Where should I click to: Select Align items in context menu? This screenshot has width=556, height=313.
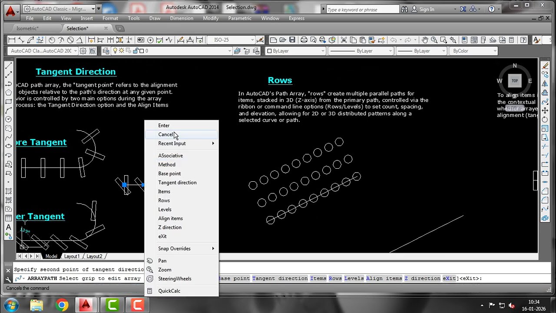(x=181, y=218)
